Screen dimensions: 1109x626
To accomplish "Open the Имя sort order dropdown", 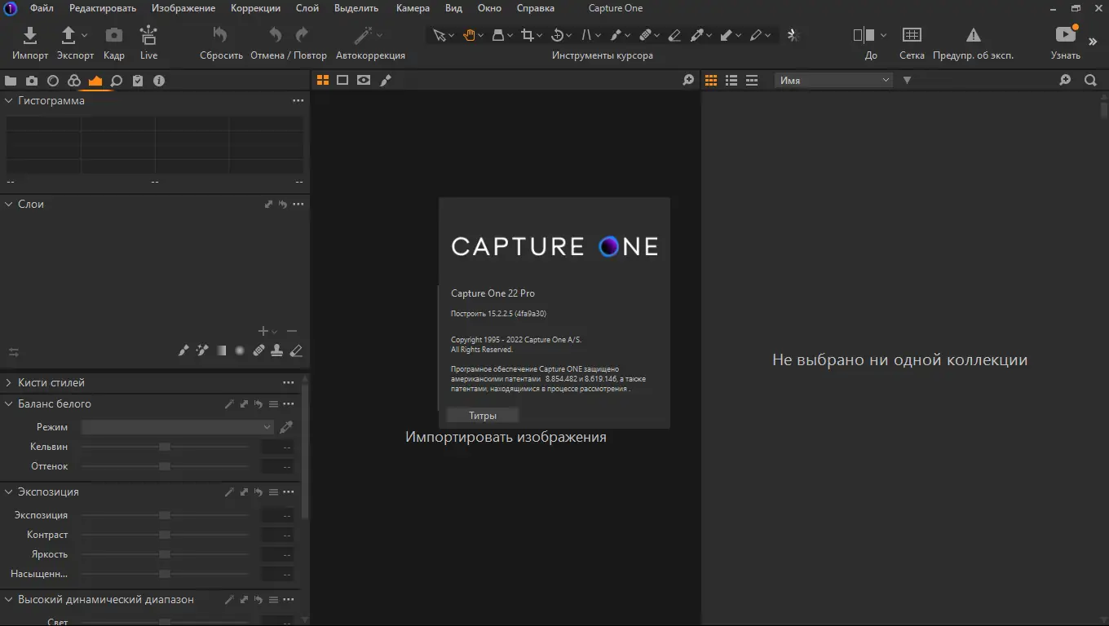I will coord(834,80).
